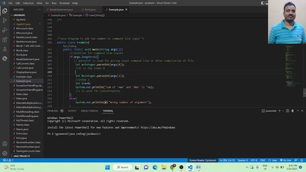The width and height of the screenshot is (306, 172).
Task: Open the Run and Debug view
Action: click(x=5, y=30)
